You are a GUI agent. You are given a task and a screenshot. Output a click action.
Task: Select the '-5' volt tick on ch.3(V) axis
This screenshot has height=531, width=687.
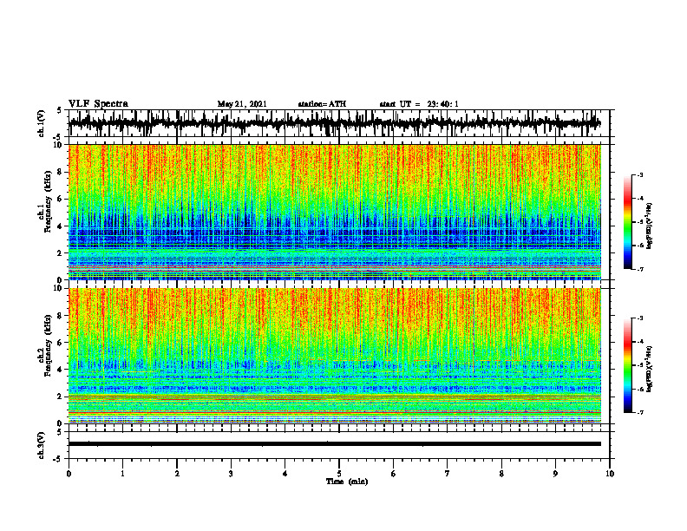tap(58, 460)
